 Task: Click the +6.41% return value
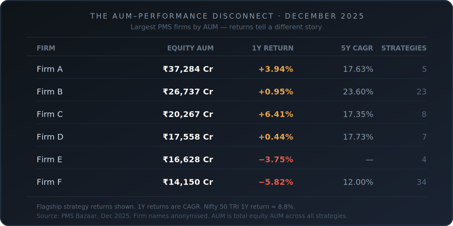pyautogui.click(x=276, y=114)
